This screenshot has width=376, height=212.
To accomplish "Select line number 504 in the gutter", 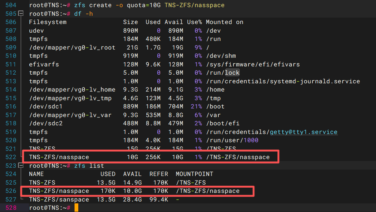I will [11, 5].
